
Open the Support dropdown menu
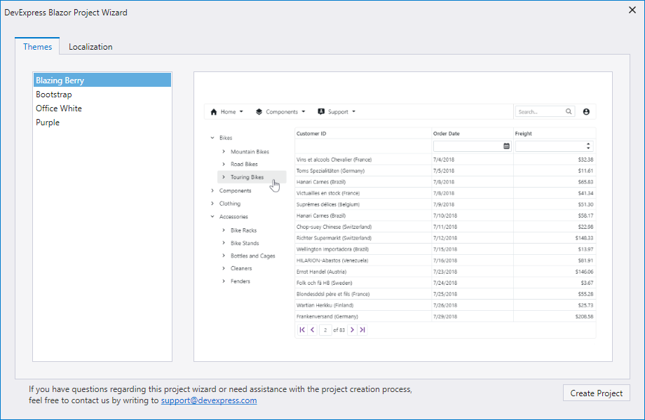point(337,111)
